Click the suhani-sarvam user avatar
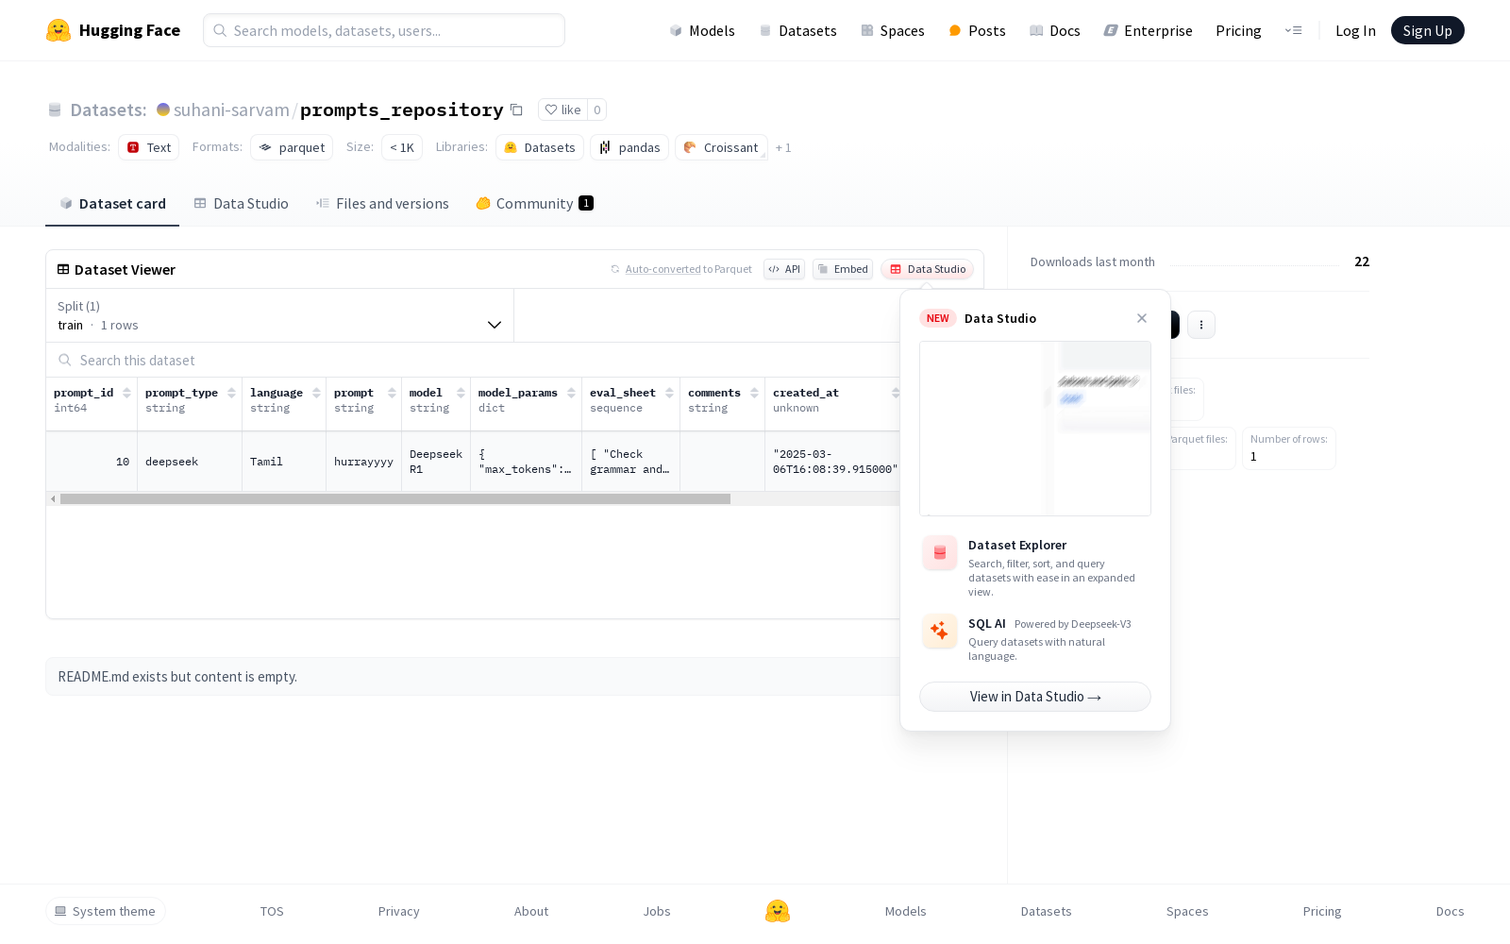Viewport: 1510px width, 944px height. point(163,110)
